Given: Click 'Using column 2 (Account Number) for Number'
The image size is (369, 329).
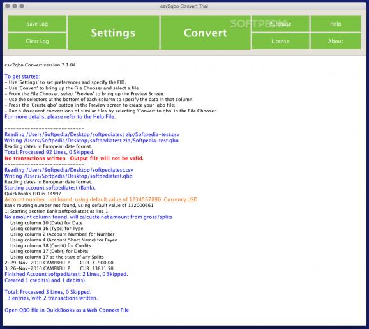Looking at the screenshot, I should [63, 234].
